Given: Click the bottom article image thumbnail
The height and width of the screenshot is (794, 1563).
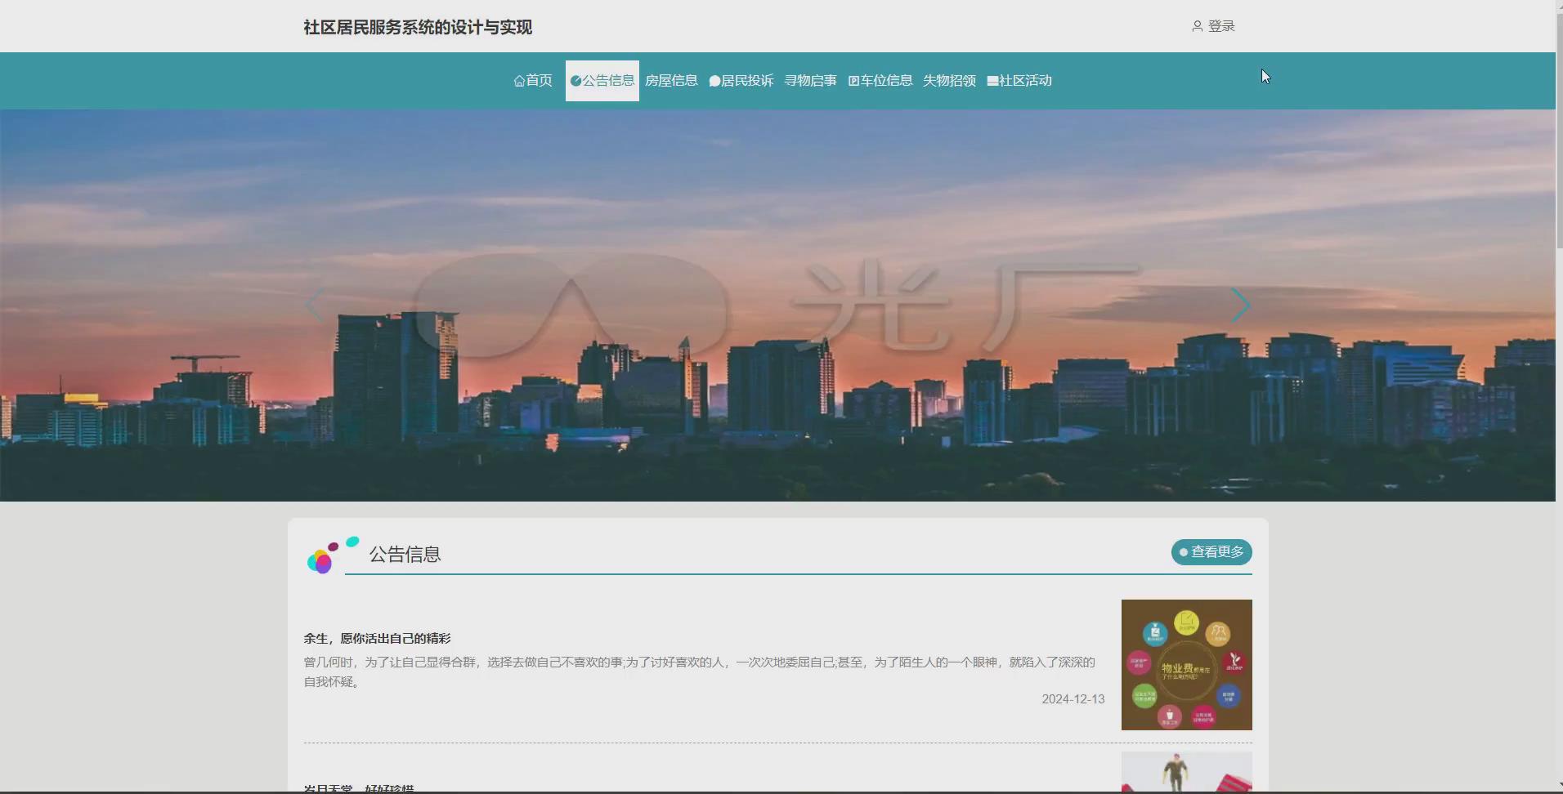Looking at the screenshot, I should pyautogui.click(x=1185, y=772).
